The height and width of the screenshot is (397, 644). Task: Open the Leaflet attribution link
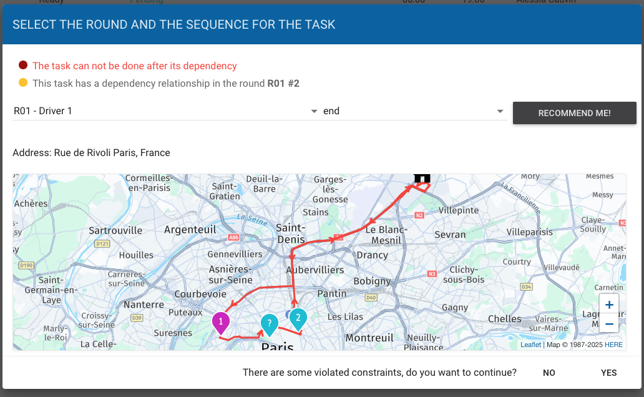click(530, 345)
